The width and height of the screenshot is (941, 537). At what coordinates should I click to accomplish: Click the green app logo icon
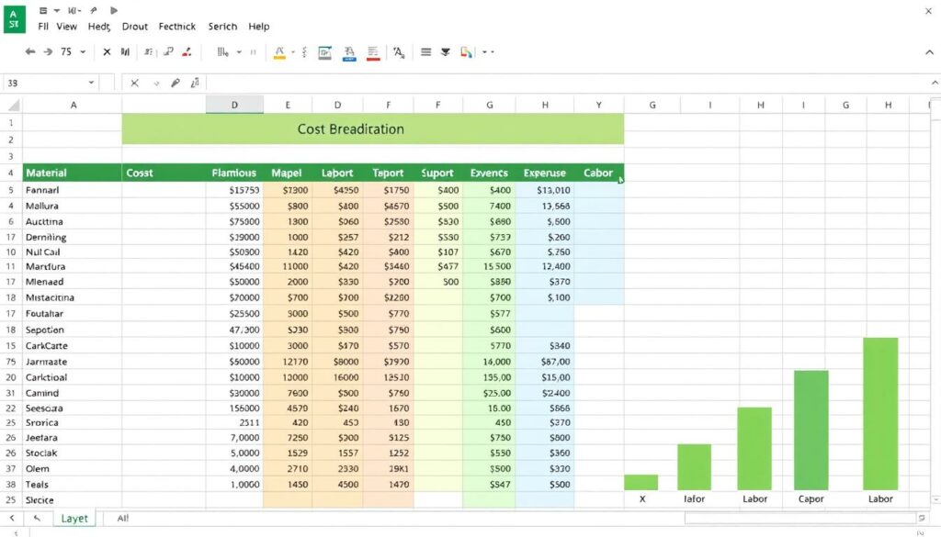[x=15, y=18]
